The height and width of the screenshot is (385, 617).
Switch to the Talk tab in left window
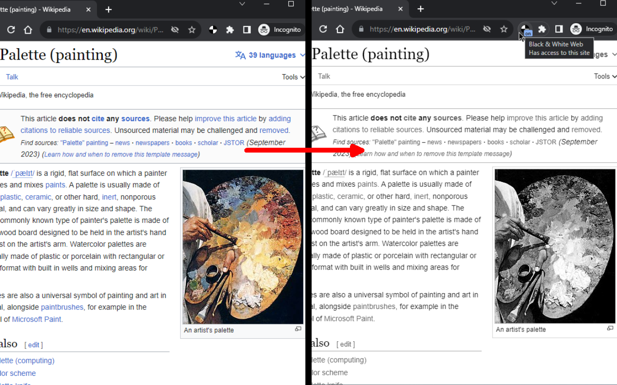(12, 77)
